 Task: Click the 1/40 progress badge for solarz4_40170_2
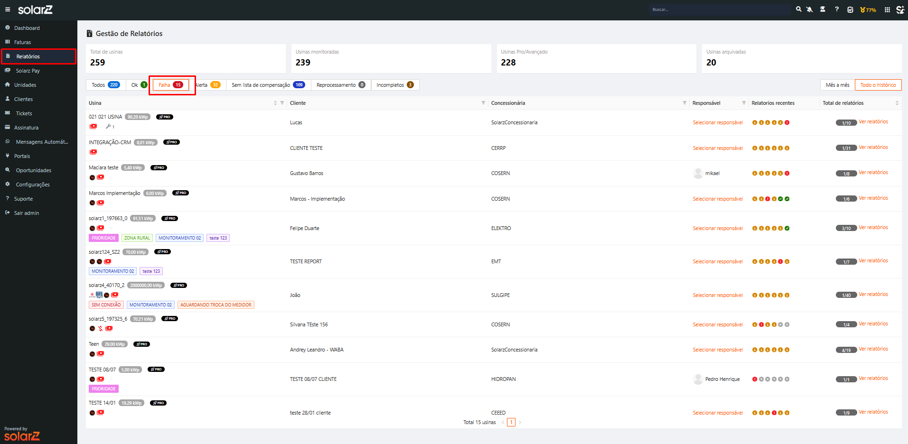[846, 295]
